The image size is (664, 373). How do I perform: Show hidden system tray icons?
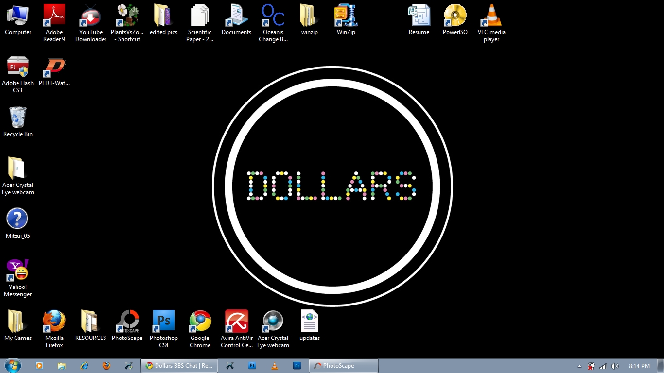[579, 366]
